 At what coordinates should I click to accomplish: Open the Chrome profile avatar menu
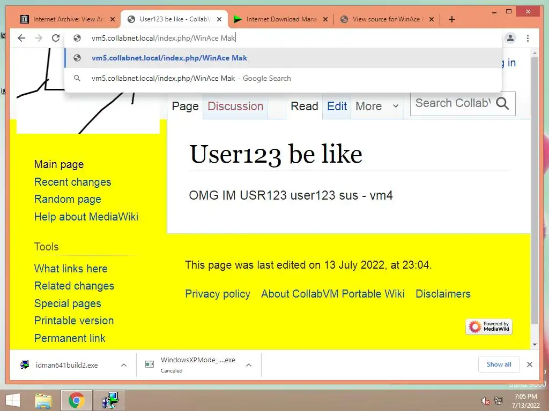pyautogui.click(x=510, y=38)
